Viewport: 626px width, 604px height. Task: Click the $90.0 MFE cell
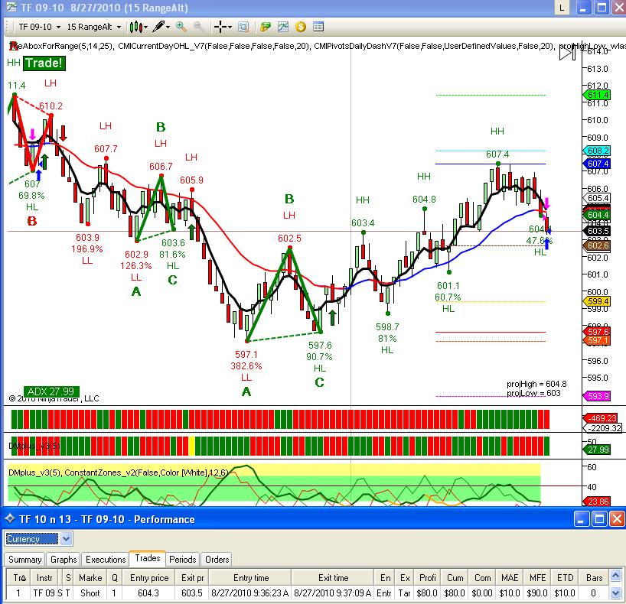coord(537,593)
